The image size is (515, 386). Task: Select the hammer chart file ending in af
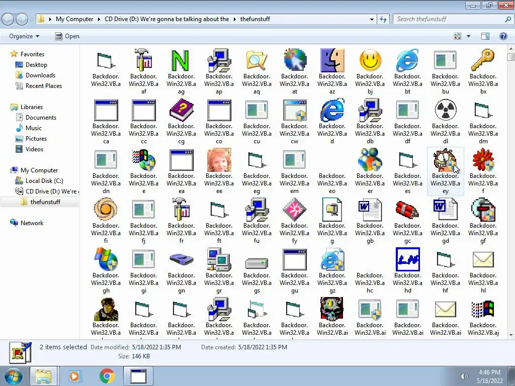point(143,71)
